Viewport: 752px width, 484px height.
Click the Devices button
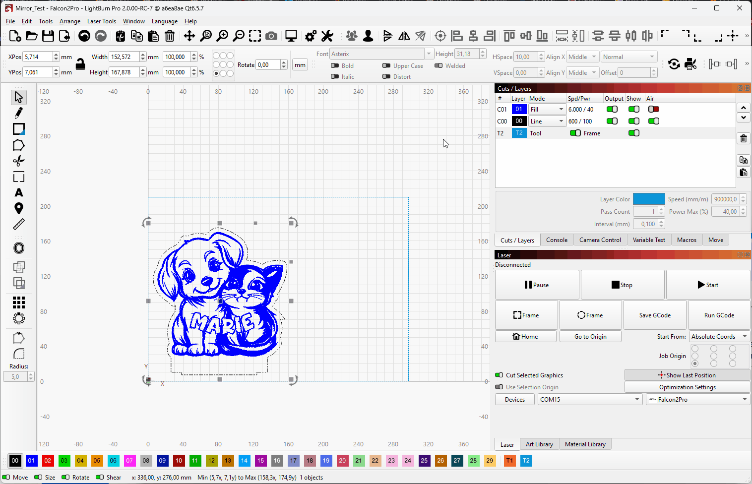(515, 399)
